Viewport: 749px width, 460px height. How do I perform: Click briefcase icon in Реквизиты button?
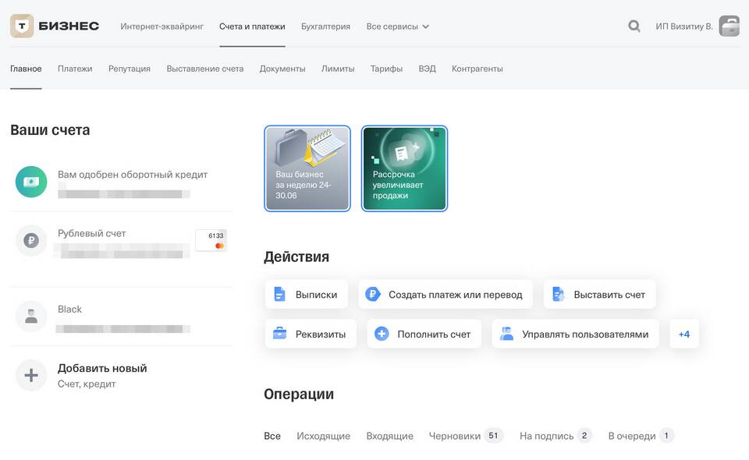pos(279,333)
